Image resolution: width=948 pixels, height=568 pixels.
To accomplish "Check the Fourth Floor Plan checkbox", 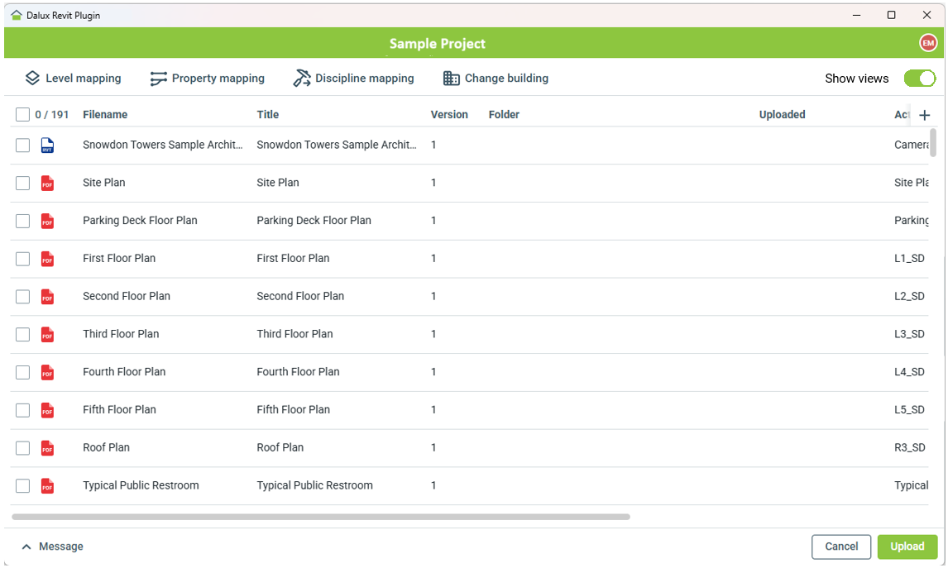I will [22, 372].
